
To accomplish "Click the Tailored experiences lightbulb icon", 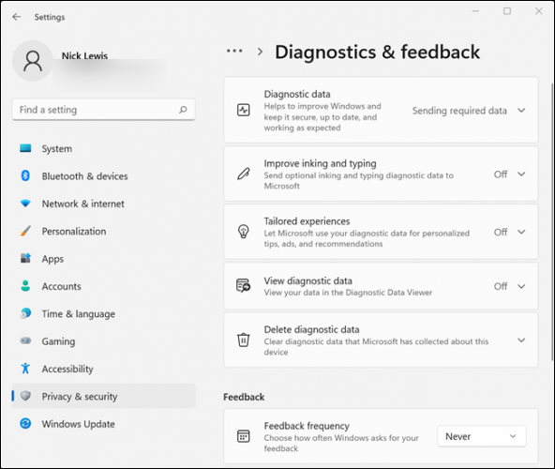I will coord(243,232).
